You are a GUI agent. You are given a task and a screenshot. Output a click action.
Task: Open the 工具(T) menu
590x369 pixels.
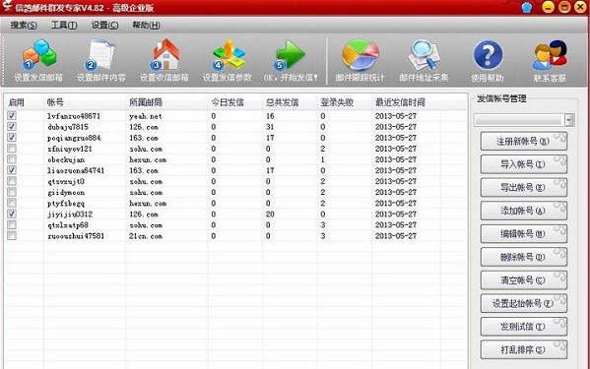(64, 26)
